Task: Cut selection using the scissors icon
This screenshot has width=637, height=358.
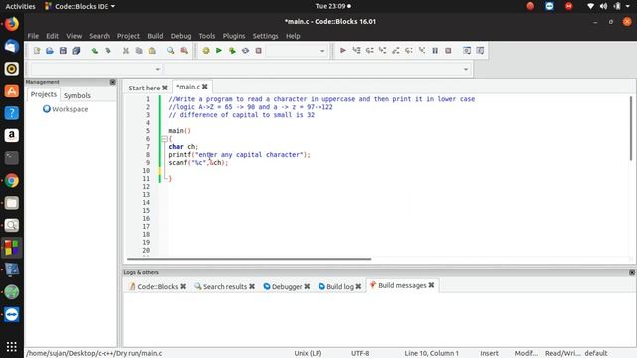Action: pos(126,51)
